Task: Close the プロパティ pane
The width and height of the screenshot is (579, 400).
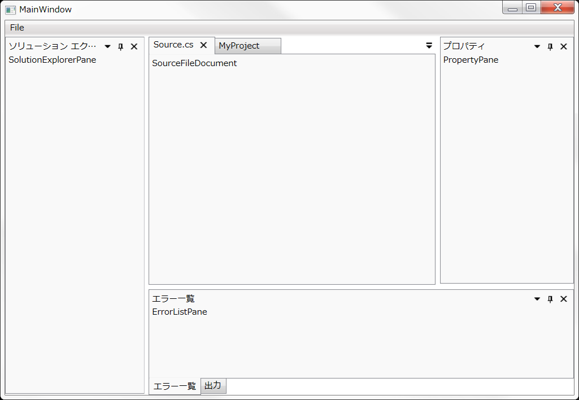Action: pos(563,46)
